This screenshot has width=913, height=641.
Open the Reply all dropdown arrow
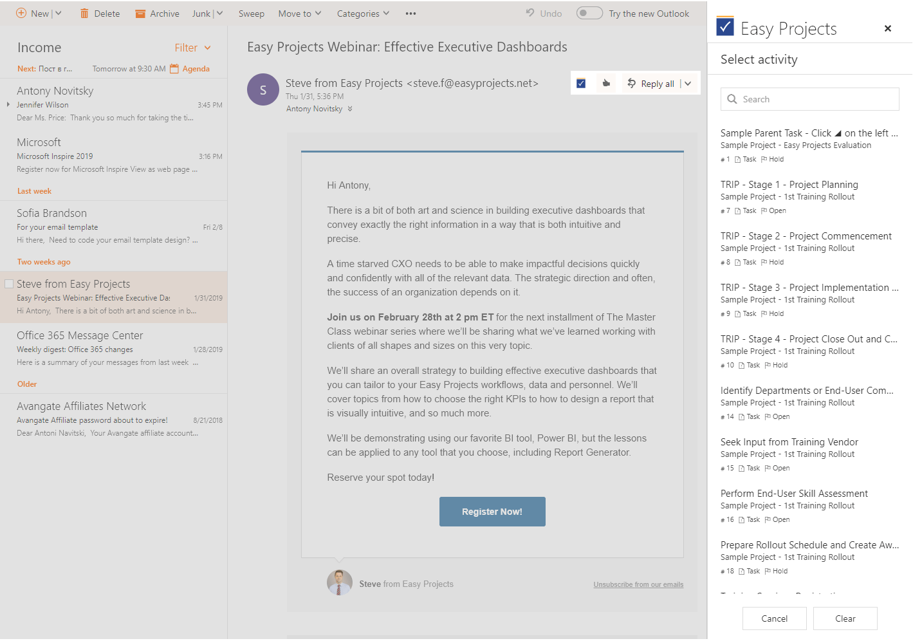688,84
